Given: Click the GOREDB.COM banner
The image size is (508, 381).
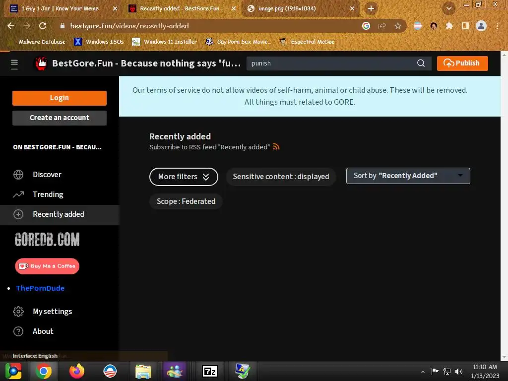Looking at the screenshot, I should (47, 240).
